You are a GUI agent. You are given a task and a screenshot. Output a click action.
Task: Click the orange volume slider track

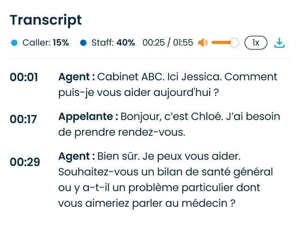[x=221, y=43]
